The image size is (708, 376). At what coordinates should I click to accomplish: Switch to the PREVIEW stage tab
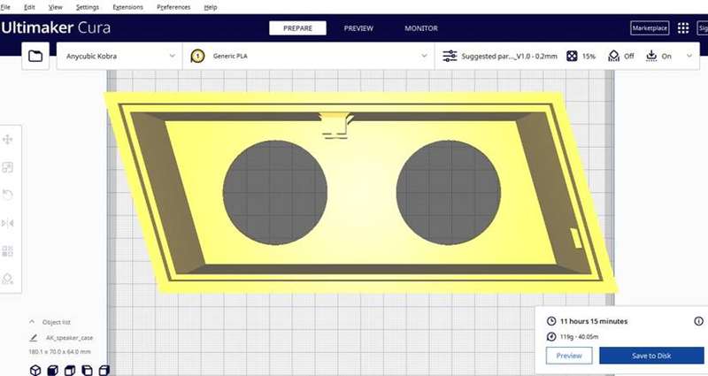(x=358, y=28)
